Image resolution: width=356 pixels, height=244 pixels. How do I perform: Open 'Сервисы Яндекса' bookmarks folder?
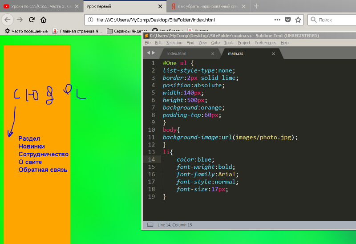coord(127,31)
